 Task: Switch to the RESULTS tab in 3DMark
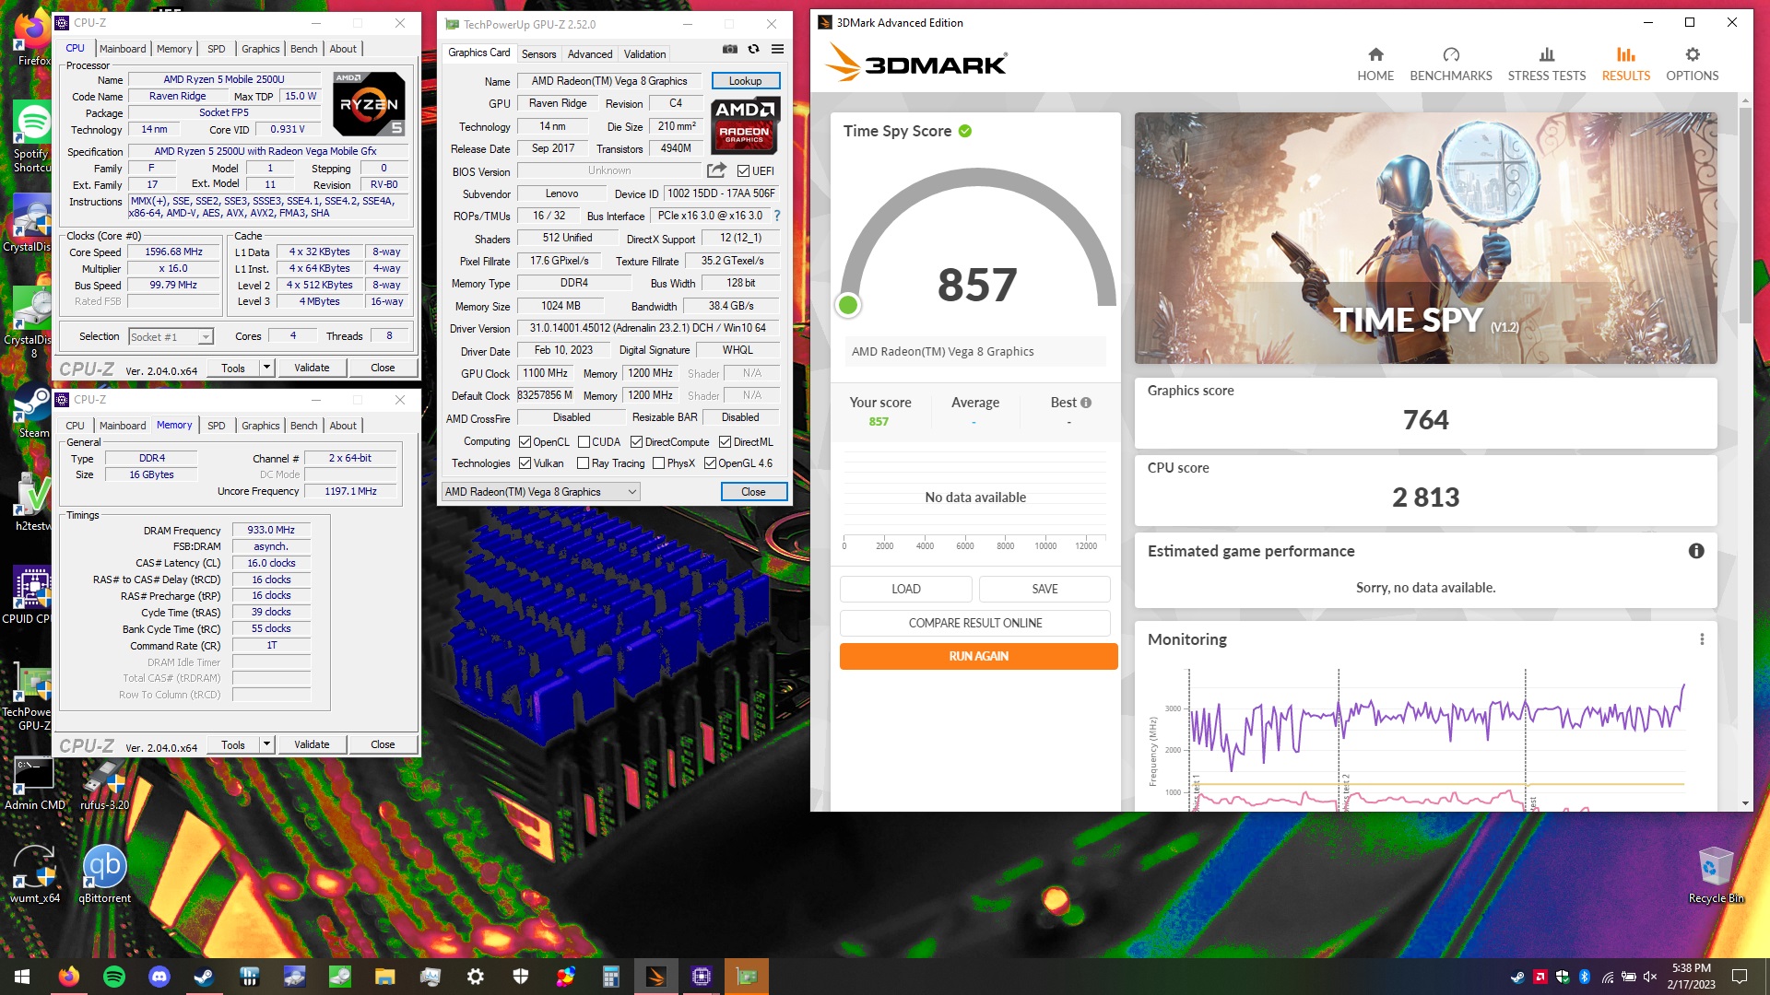pyautogui.click(x=1625, y=64)
